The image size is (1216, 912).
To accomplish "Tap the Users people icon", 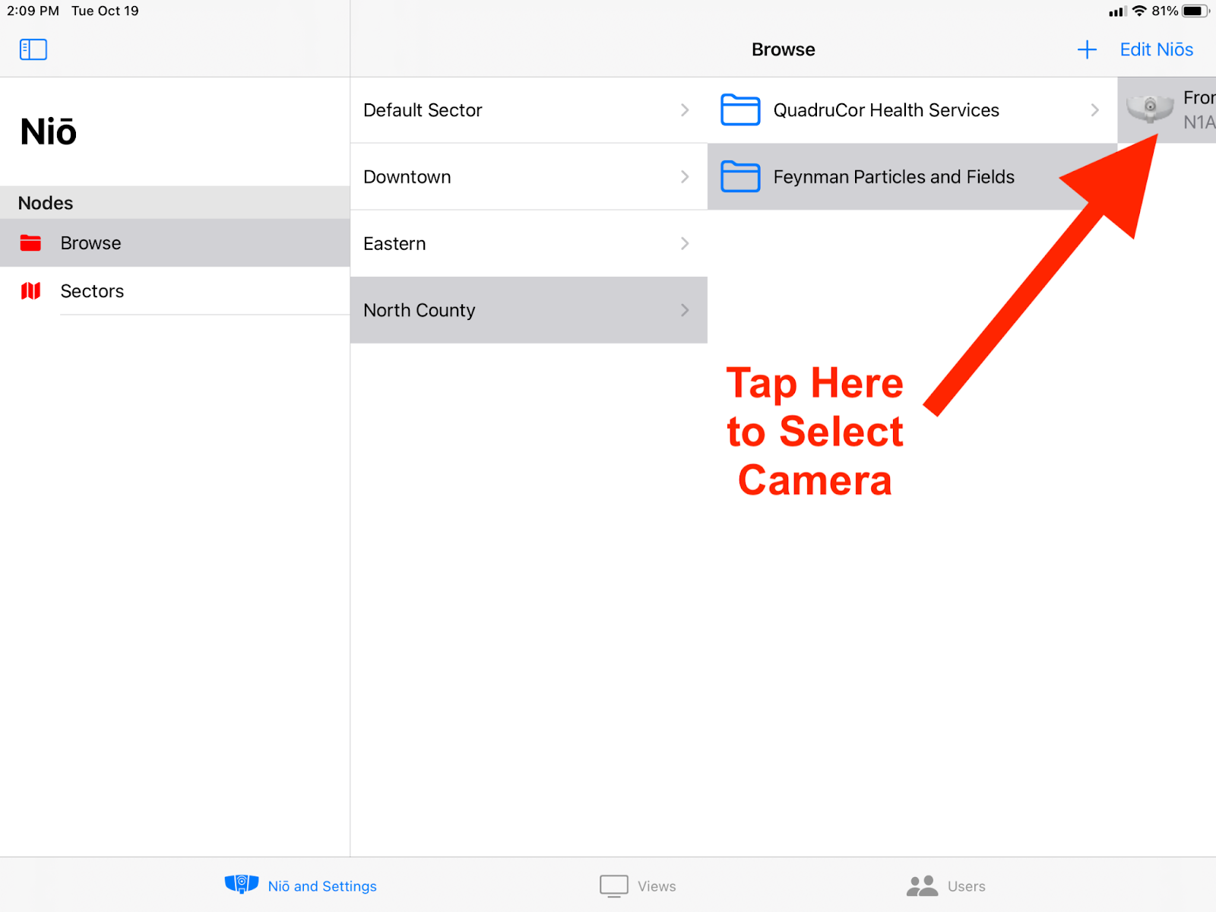I will point(922,885).
